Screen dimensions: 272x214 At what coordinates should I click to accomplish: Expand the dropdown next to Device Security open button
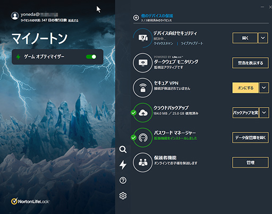(263, 38)
